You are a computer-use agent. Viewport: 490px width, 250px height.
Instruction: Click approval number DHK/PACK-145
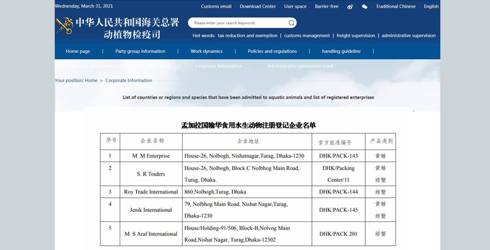(339, 210)
